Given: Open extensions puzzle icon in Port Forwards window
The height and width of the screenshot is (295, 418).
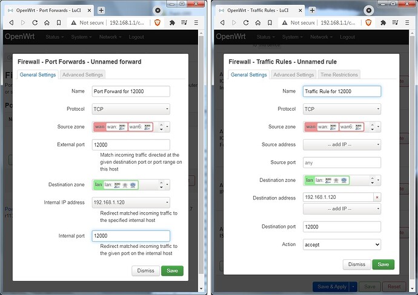Looking at the screenshot, I should pos(172,22).
